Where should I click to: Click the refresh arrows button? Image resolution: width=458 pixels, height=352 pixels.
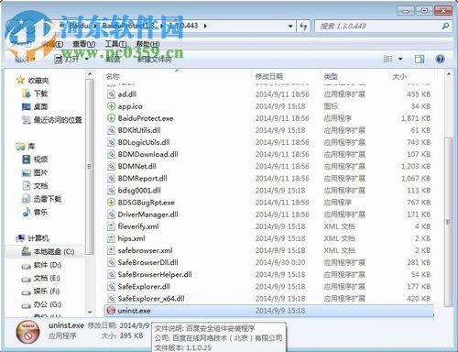[303, 26]
